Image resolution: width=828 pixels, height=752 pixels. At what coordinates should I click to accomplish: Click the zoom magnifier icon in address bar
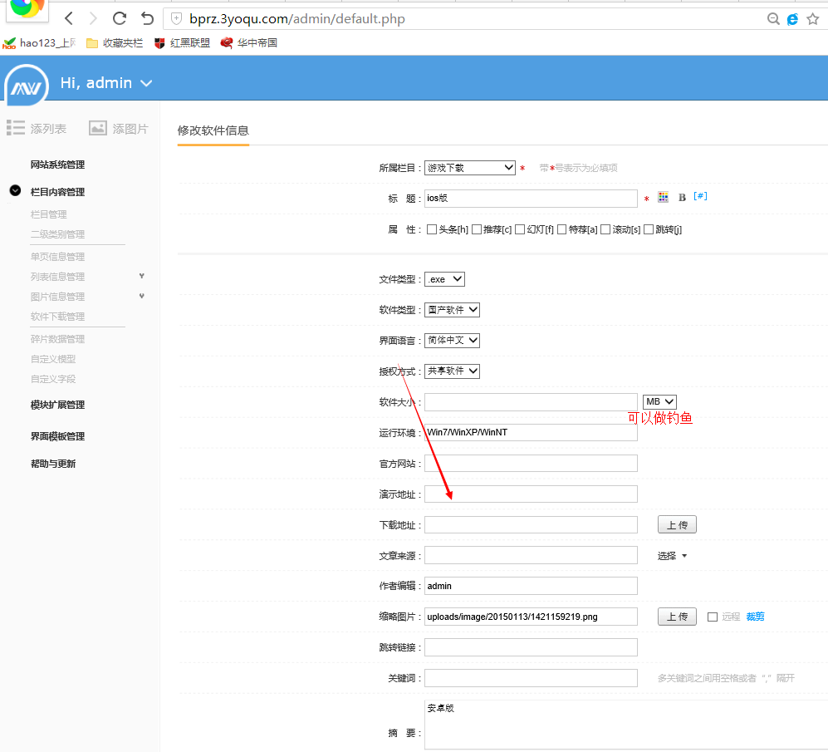point(773,19)
